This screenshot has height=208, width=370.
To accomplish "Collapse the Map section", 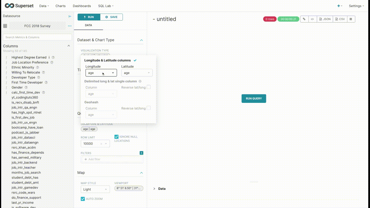I will click(141, 173).
